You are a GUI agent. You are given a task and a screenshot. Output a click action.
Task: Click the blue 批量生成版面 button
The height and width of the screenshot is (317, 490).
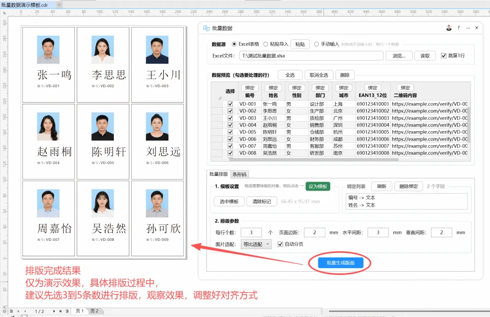(x=341, y=263)
